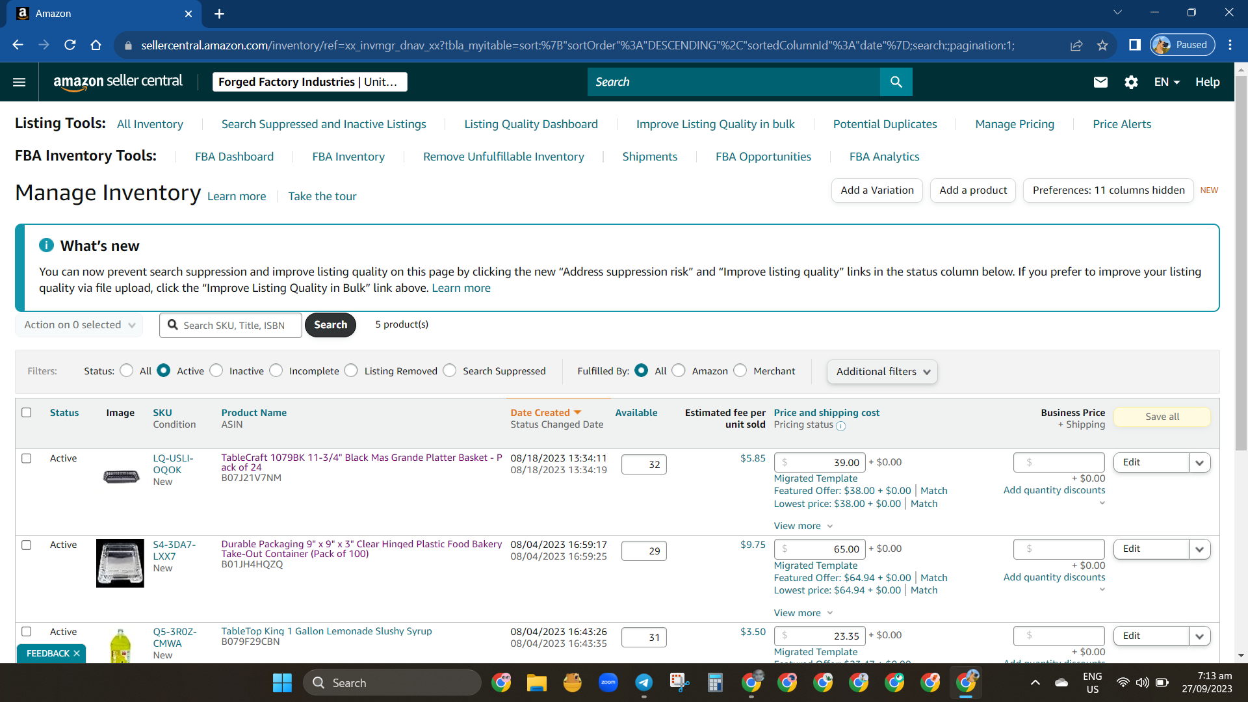
Task: Click the black Search button
Action: click(330, 325)
